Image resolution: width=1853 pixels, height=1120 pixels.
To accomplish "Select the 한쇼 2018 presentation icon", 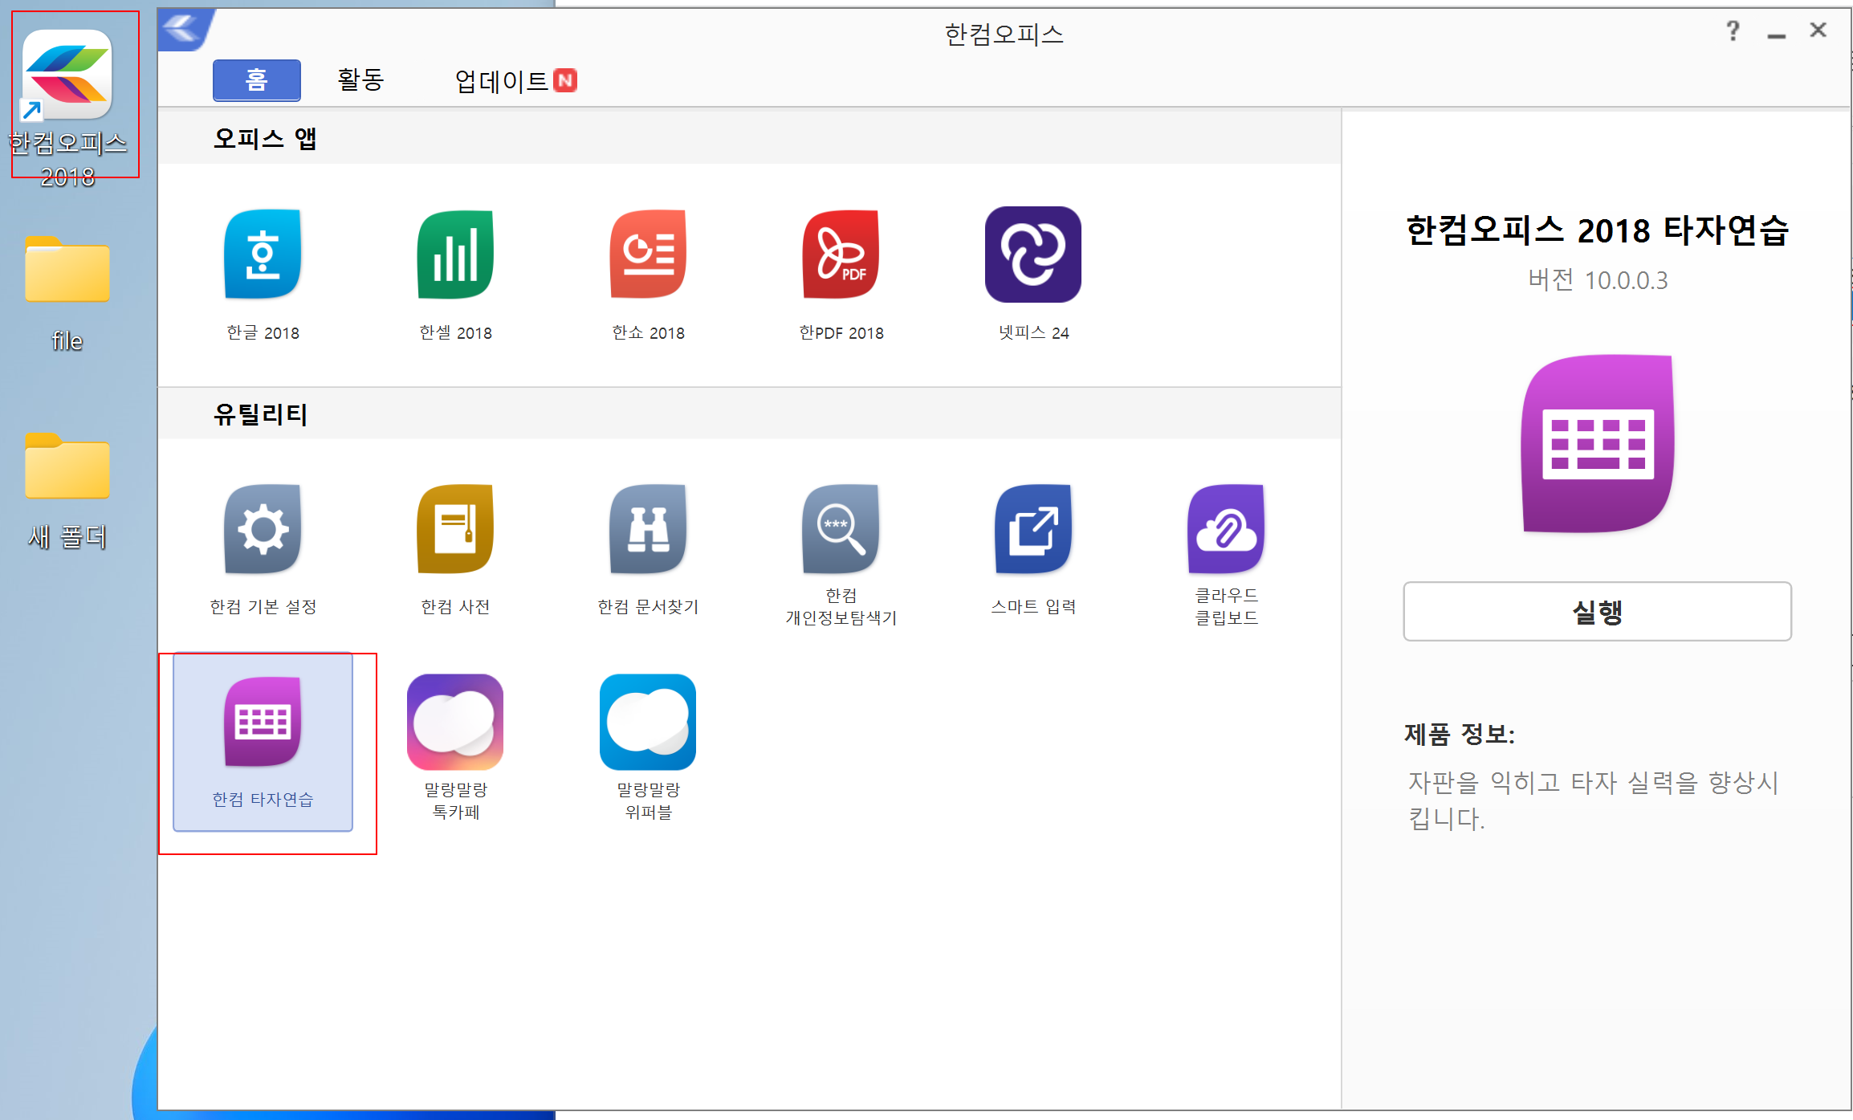I will [x=648, y=255].
